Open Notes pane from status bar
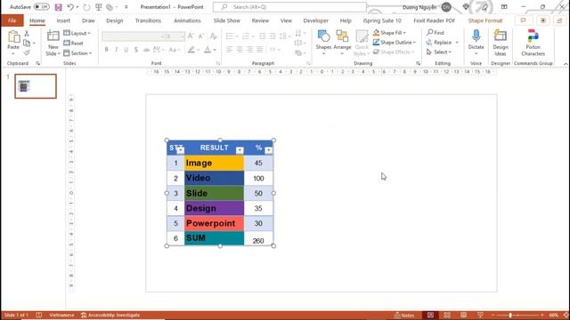 pos(404,315)
